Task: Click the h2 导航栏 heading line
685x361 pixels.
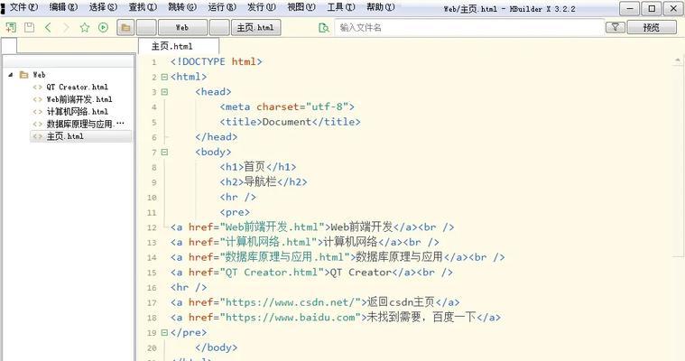Action: coord(264,181)
